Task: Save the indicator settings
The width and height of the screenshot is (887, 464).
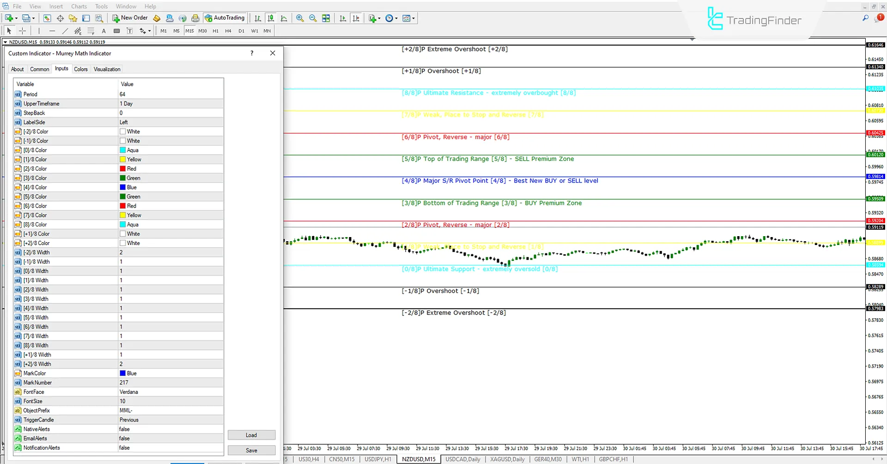Action: point(251,450)
